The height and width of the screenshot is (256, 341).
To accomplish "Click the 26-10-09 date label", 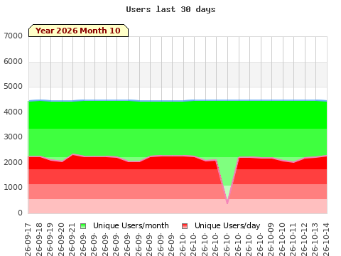I will tap(271, 239).
